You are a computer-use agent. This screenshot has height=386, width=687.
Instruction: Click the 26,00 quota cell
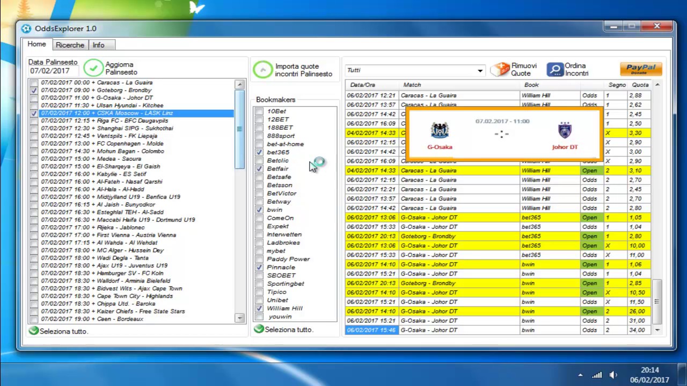point(639,311)
